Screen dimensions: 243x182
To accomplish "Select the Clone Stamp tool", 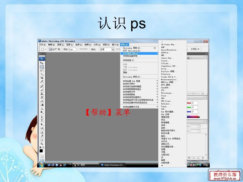I will (42, 94).
